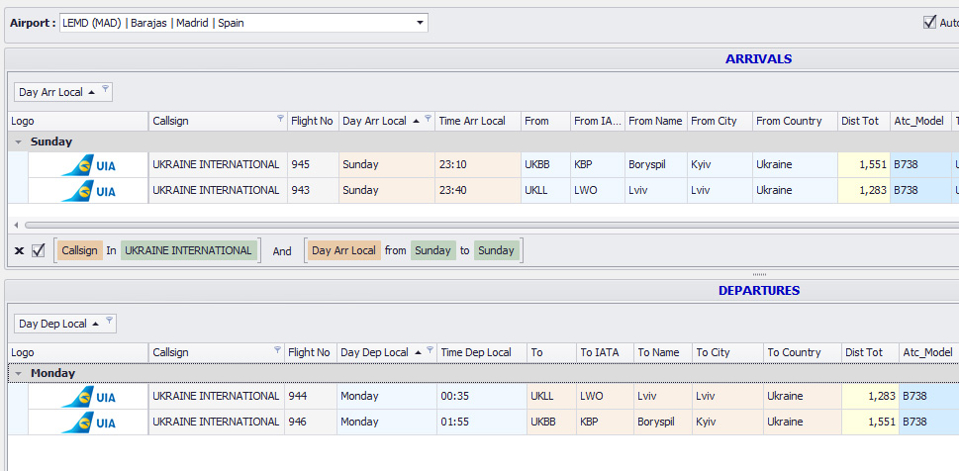959x471 pixels.
Task: Open the Airport selection dropdown
Action: [x=420, y=23]
